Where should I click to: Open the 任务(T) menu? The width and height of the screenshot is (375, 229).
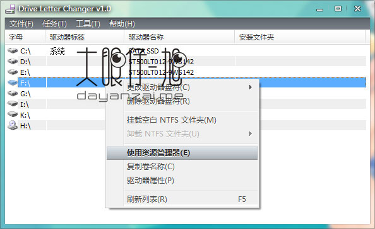pos(54,24)
